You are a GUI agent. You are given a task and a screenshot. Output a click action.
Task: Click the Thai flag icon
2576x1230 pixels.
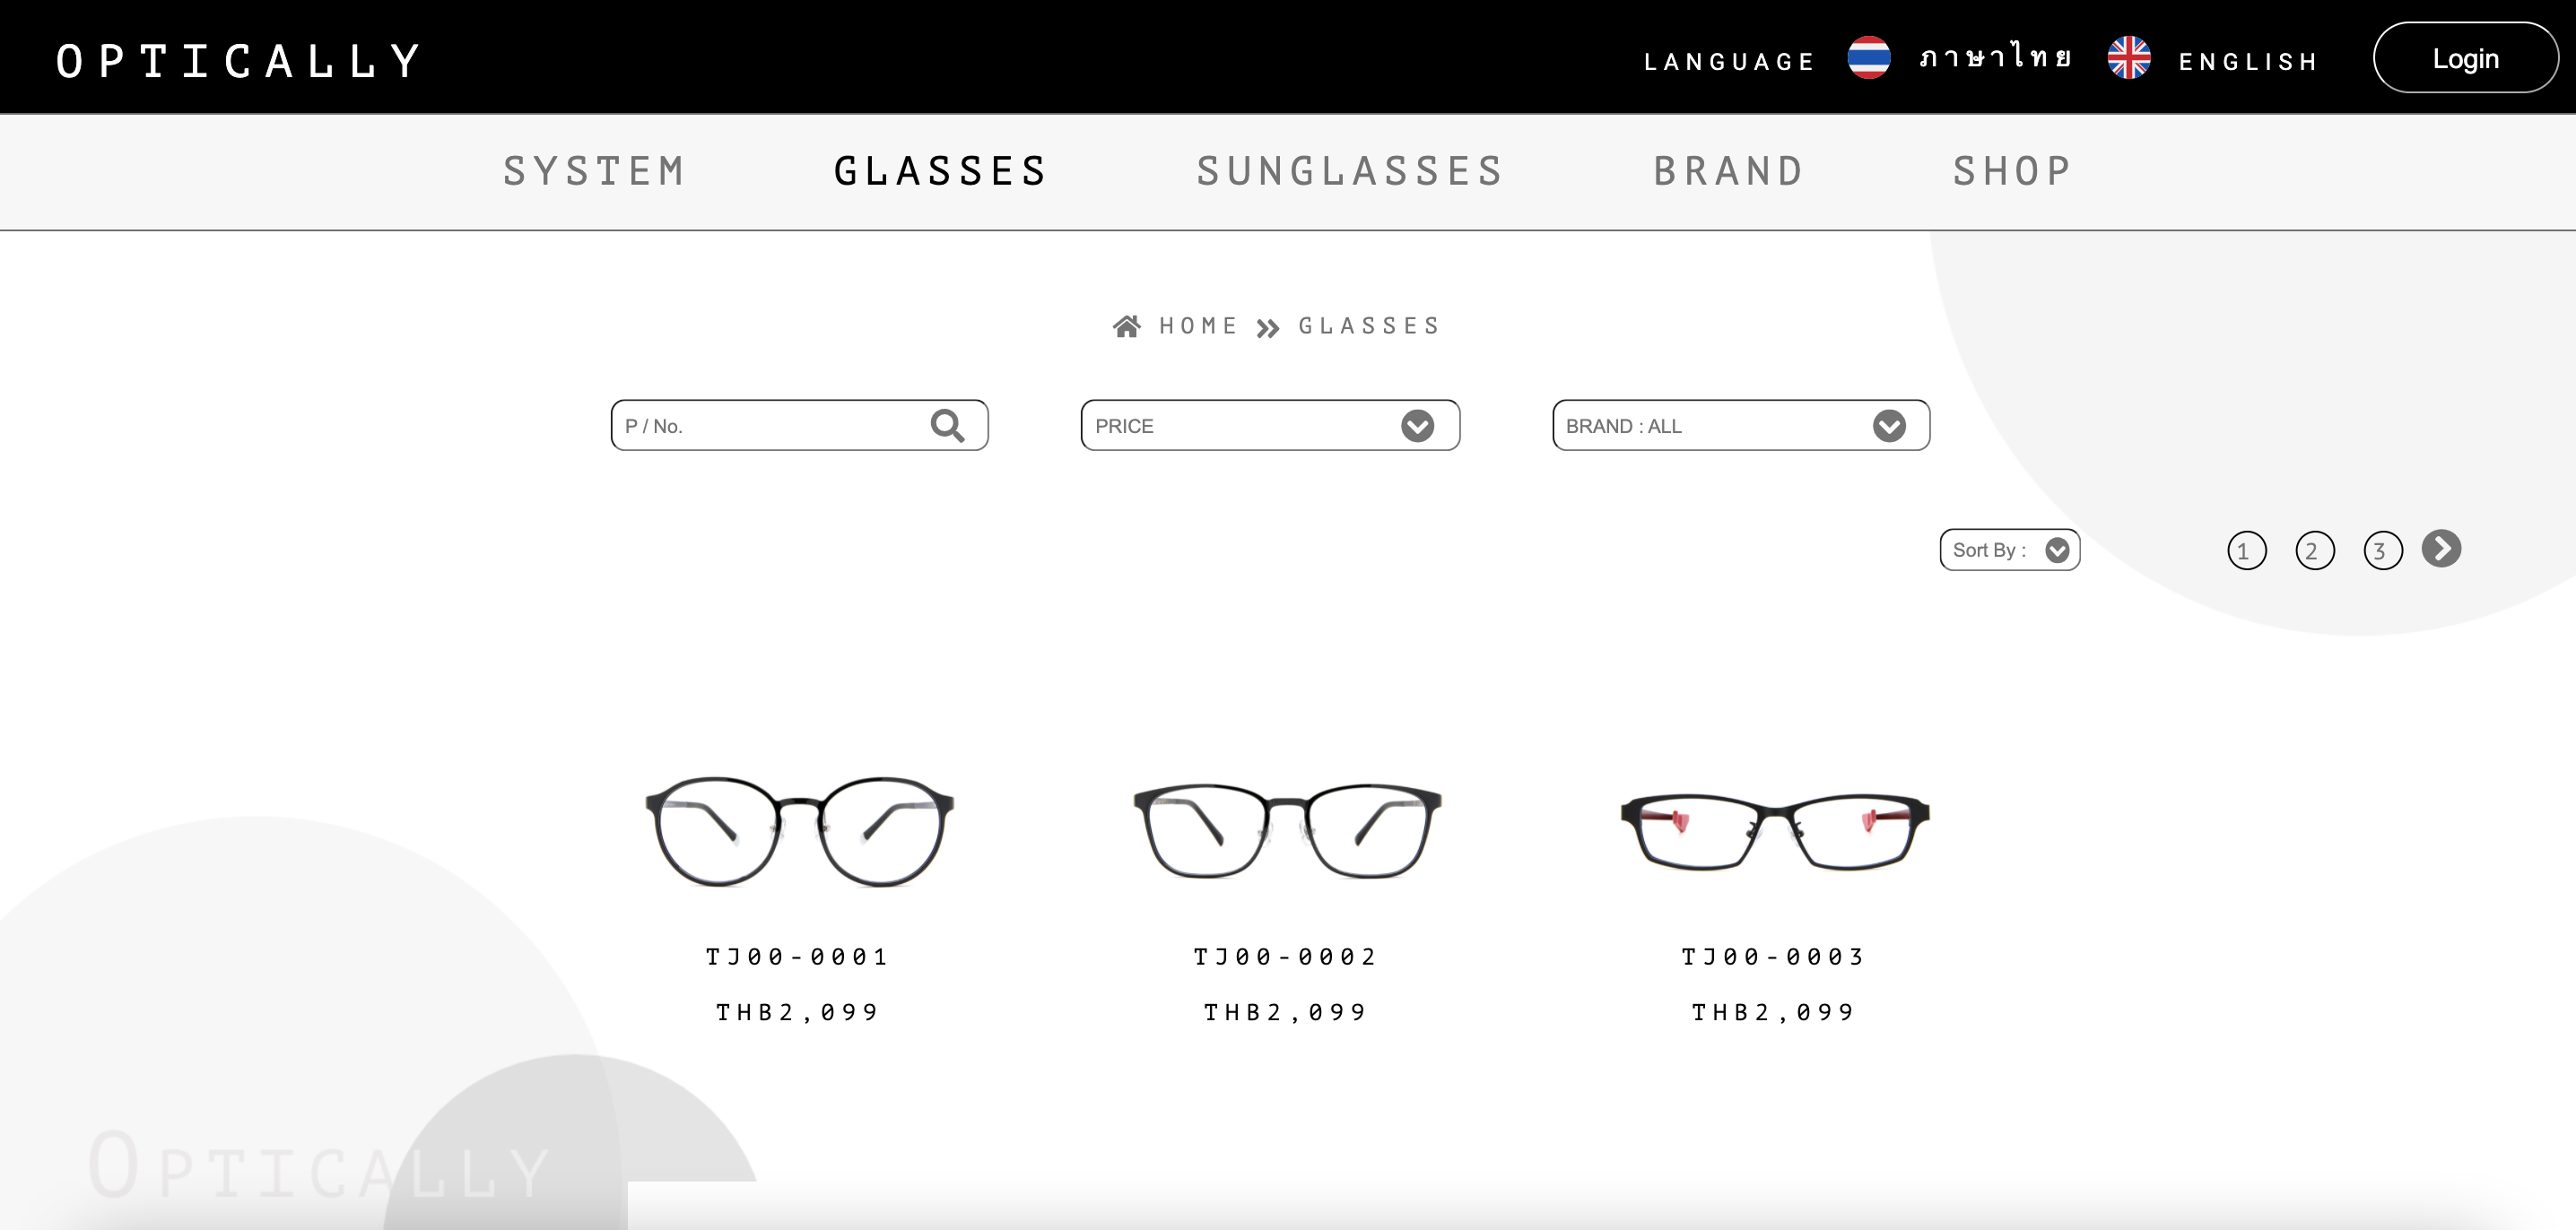(x=1868, y=58)
